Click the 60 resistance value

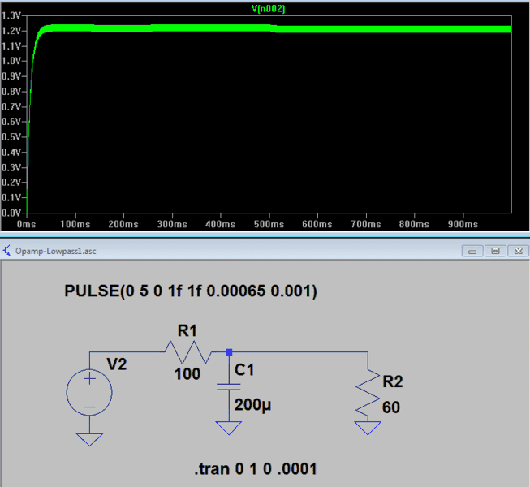391,407
